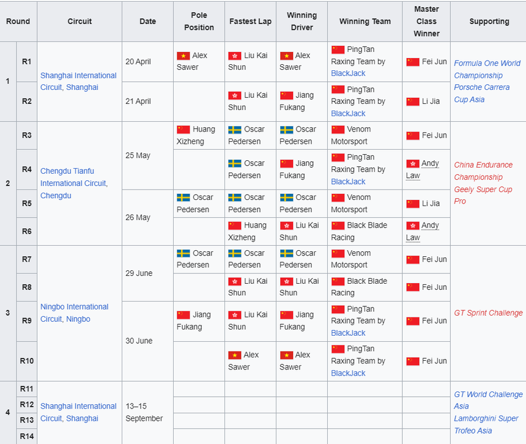Click the Master Class Winner column header

click(x=426, y=21)
